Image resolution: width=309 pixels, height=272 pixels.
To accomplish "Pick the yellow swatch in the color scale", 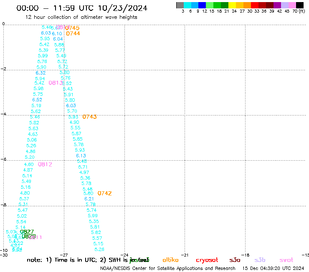I will coord(232,5).
